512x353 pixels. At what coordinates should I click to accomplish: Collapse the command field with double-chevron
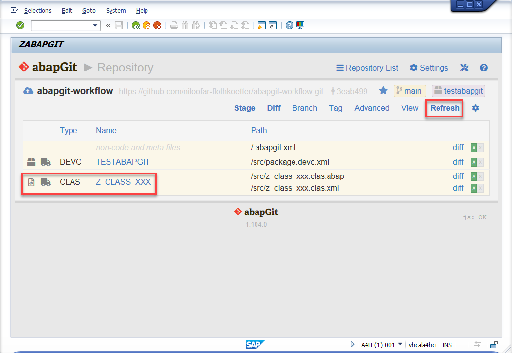click(x=108, y=25)
